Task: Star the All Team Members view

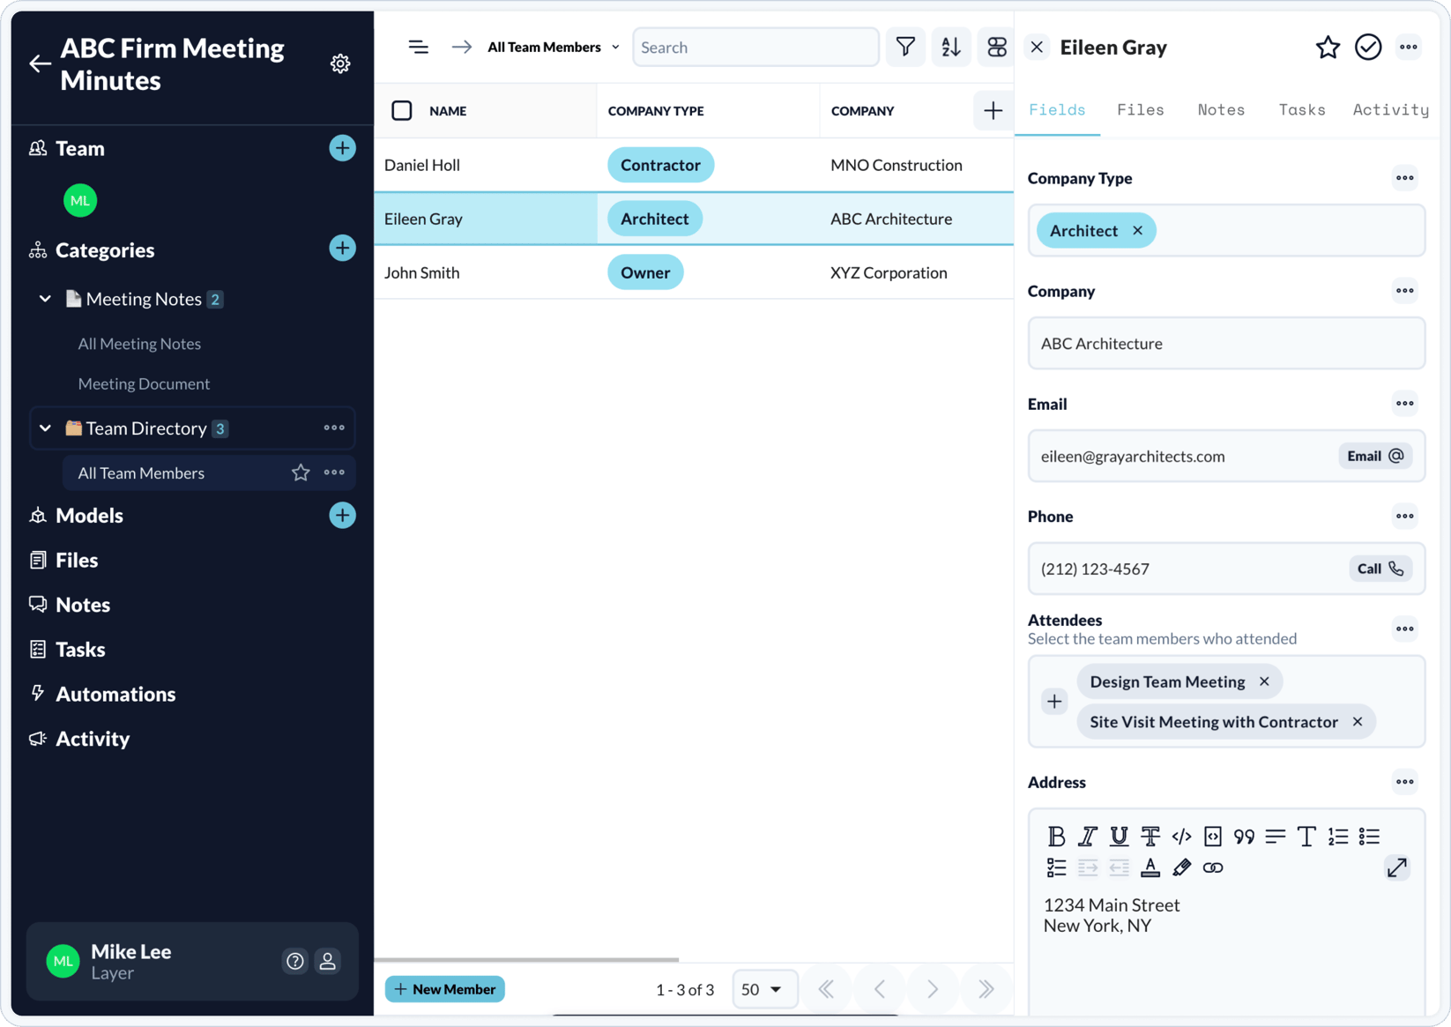Action: pyautogui.click(x=301, y=473)
